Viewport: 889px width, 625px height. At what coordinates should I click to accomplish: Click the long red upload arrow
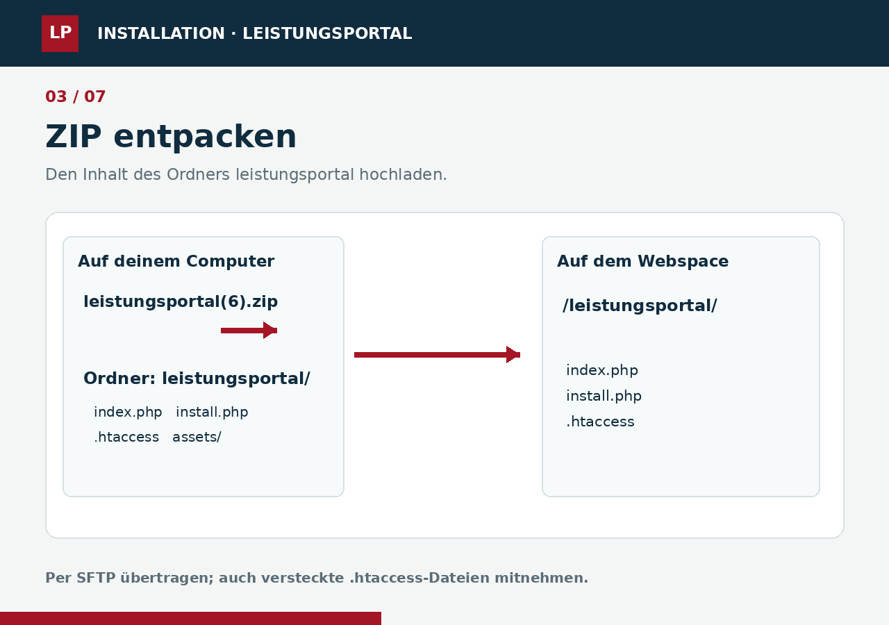(x=437, y=355)
